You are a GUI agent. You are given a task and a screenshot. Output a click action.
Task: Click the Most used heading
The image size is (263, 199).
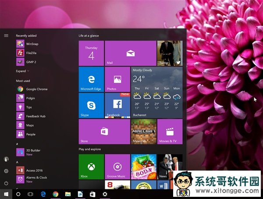[x=23, y=81]
